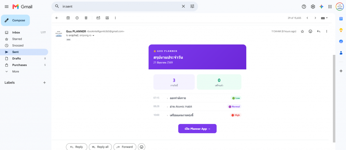Click the task 'เตรียมแผนงานพรุ่งนี้'
The height and width of the screenshot is (150, 346).
click(x=181, y=115)
